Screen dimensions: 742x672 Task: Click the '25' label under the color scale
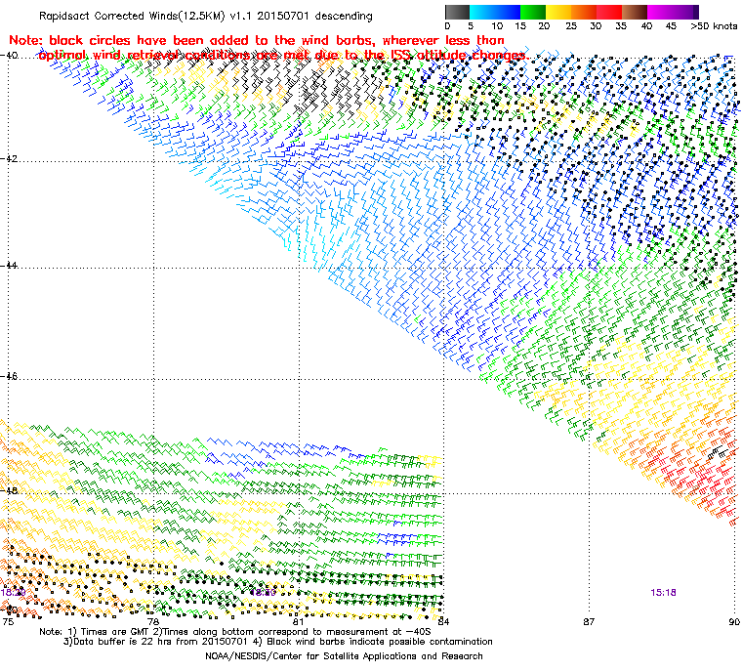coord(571,26)
